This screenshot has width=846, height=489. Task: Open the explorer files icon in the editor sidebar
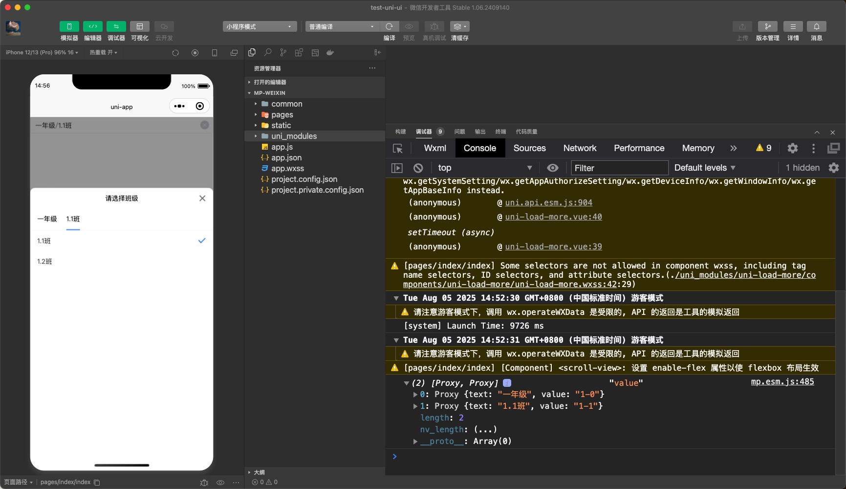tap(252, 52)
